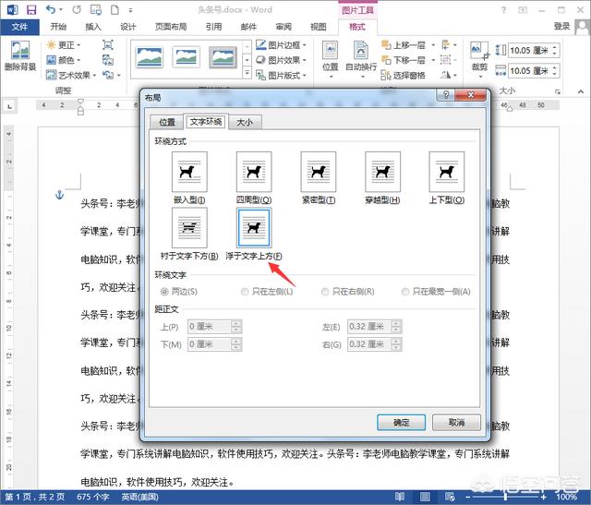This screenshot has height=505, width=591.
Task: Switch to the 位置 tab in dialog
Action: 167,122
